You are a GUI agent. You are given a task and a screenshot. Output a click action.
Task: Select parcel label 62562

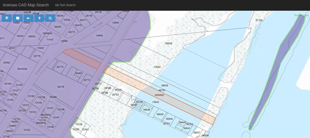click(7, 63)
